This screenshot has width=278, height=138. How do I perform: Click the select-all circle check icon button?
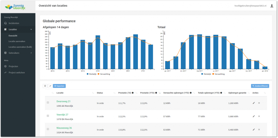[45, 86]
